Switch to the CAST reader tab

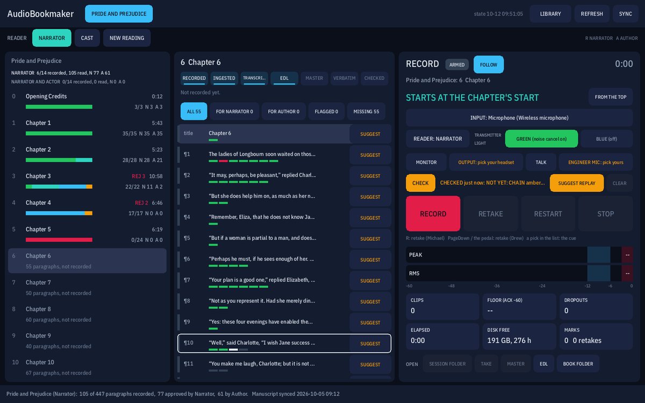(x=87, y=38)
